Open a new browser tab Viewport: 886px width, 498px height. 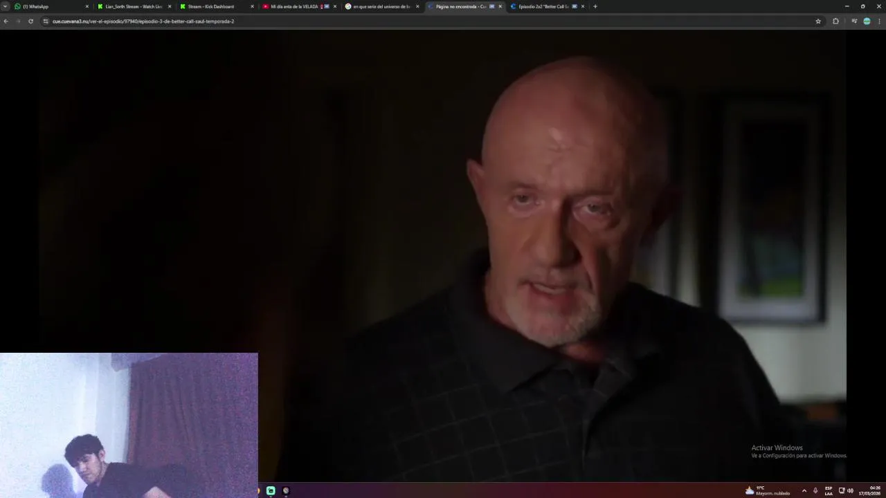pyautogui.click(x=595, y=6)
